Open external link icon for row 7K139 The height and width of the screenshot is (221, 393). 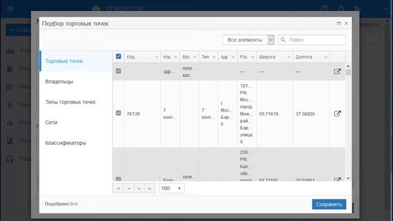337,114
